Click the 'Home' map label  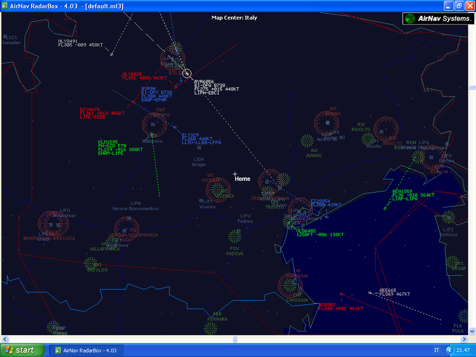click(x=242, y=179)
